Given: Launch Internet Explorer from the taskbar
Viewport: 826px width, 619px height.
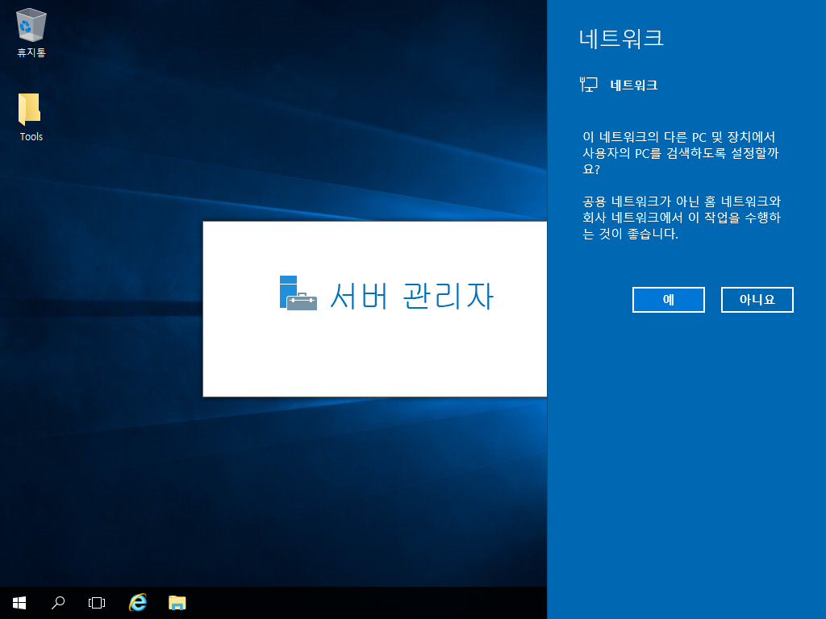Looking at the screenshot, I should [x=138, y=602].
